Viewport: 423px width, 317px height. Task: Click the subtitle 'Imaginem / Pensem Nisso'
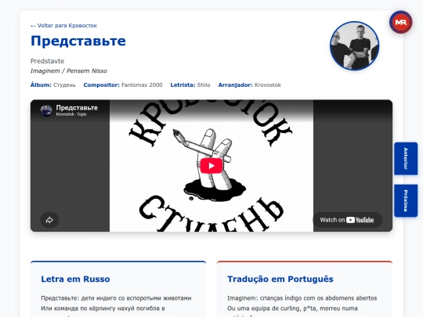69,71
